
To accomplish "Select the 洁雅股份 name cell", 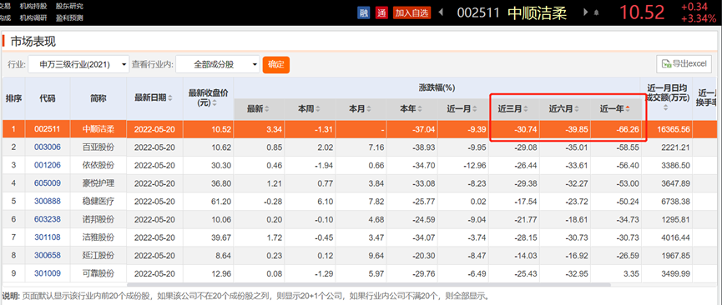I will [98, 237].
